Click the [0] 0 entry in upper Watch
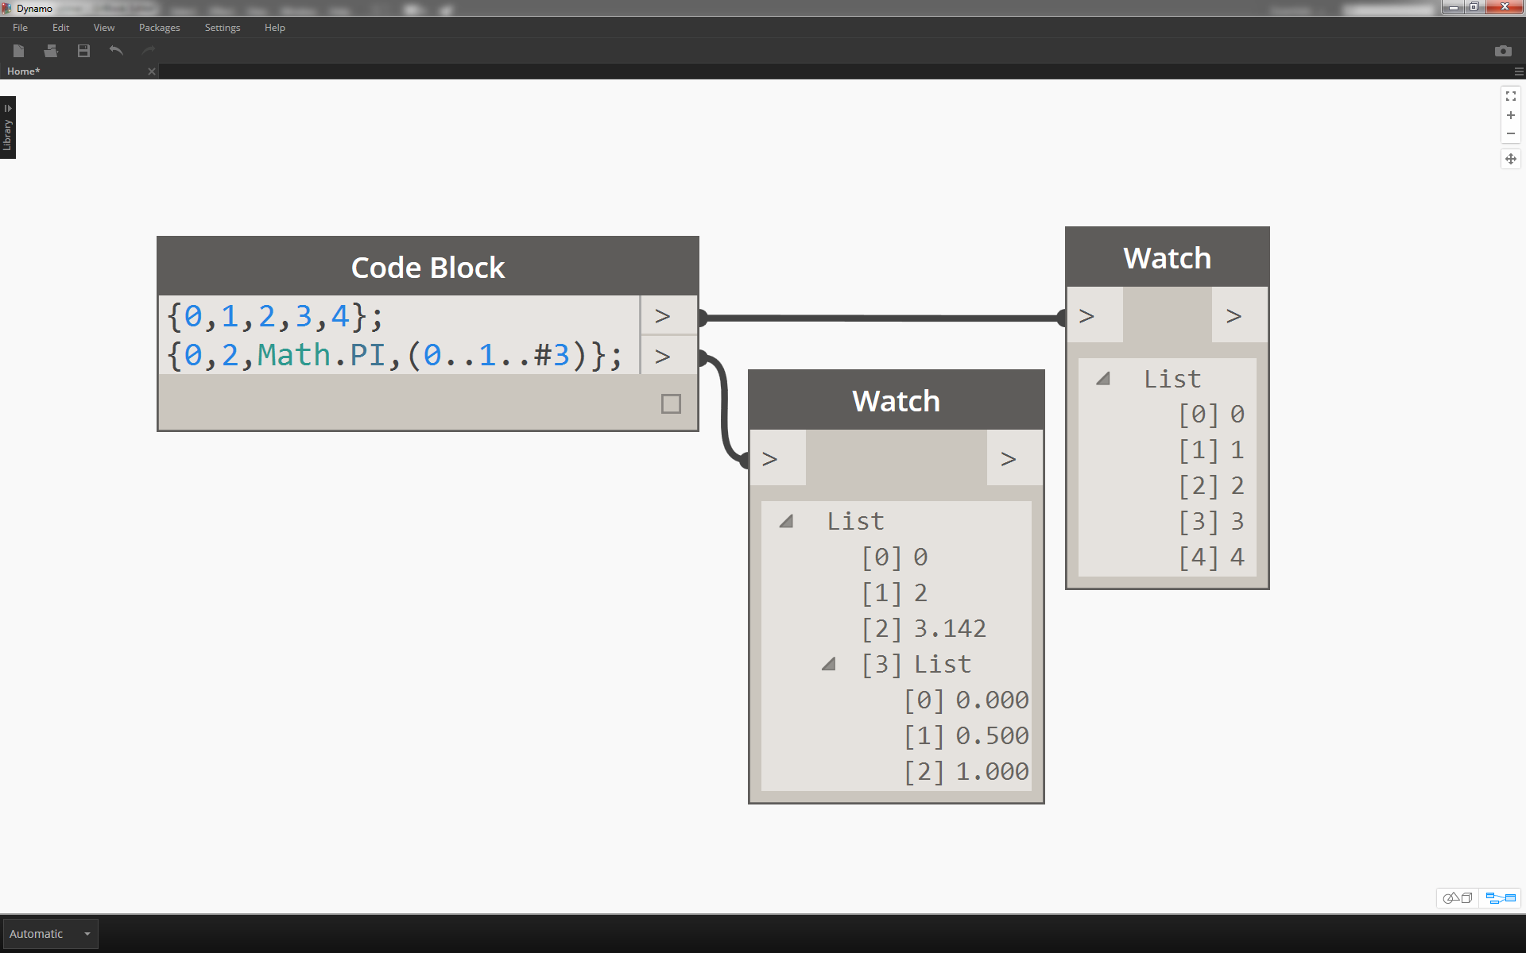 (1211, 414)
